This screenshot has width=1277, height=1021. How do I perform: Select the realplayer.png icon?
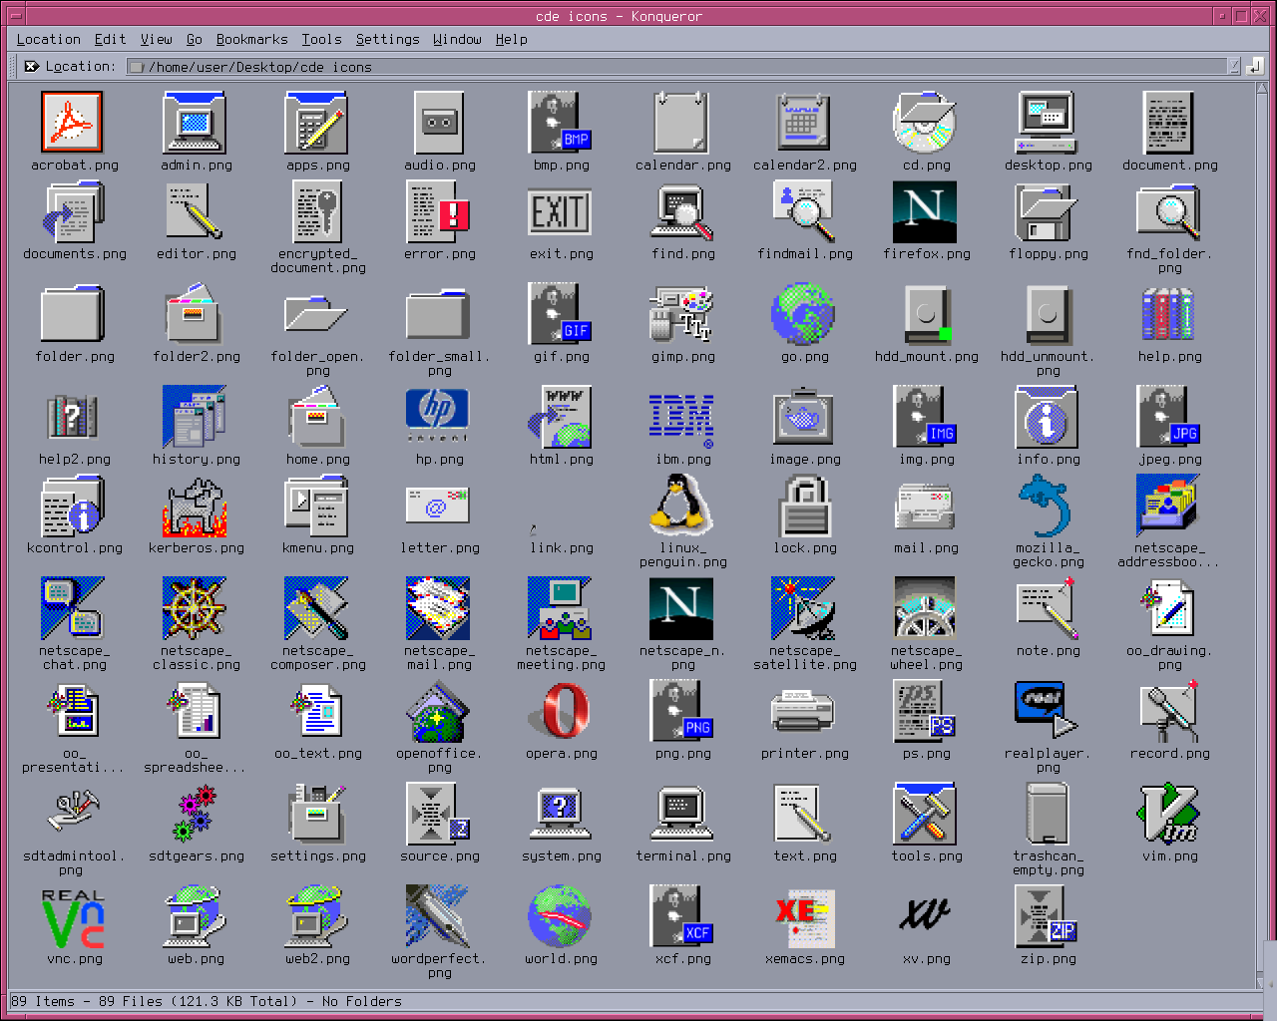[1047, 711]
